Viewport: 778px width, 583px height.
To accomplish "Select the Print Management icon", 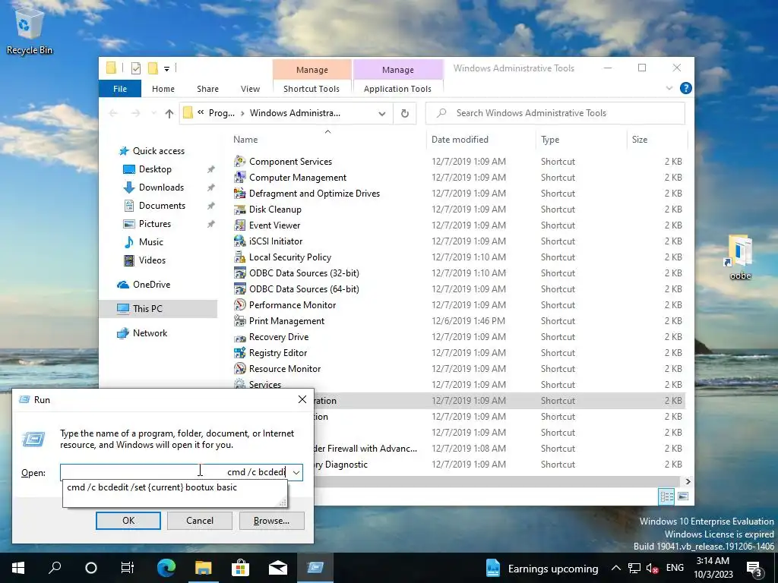I will click(239, 321).
